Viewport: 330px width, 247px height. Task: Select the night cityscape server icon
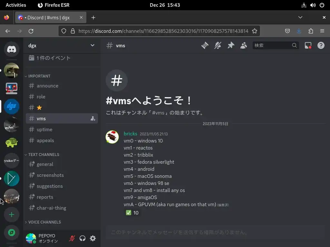12,197
